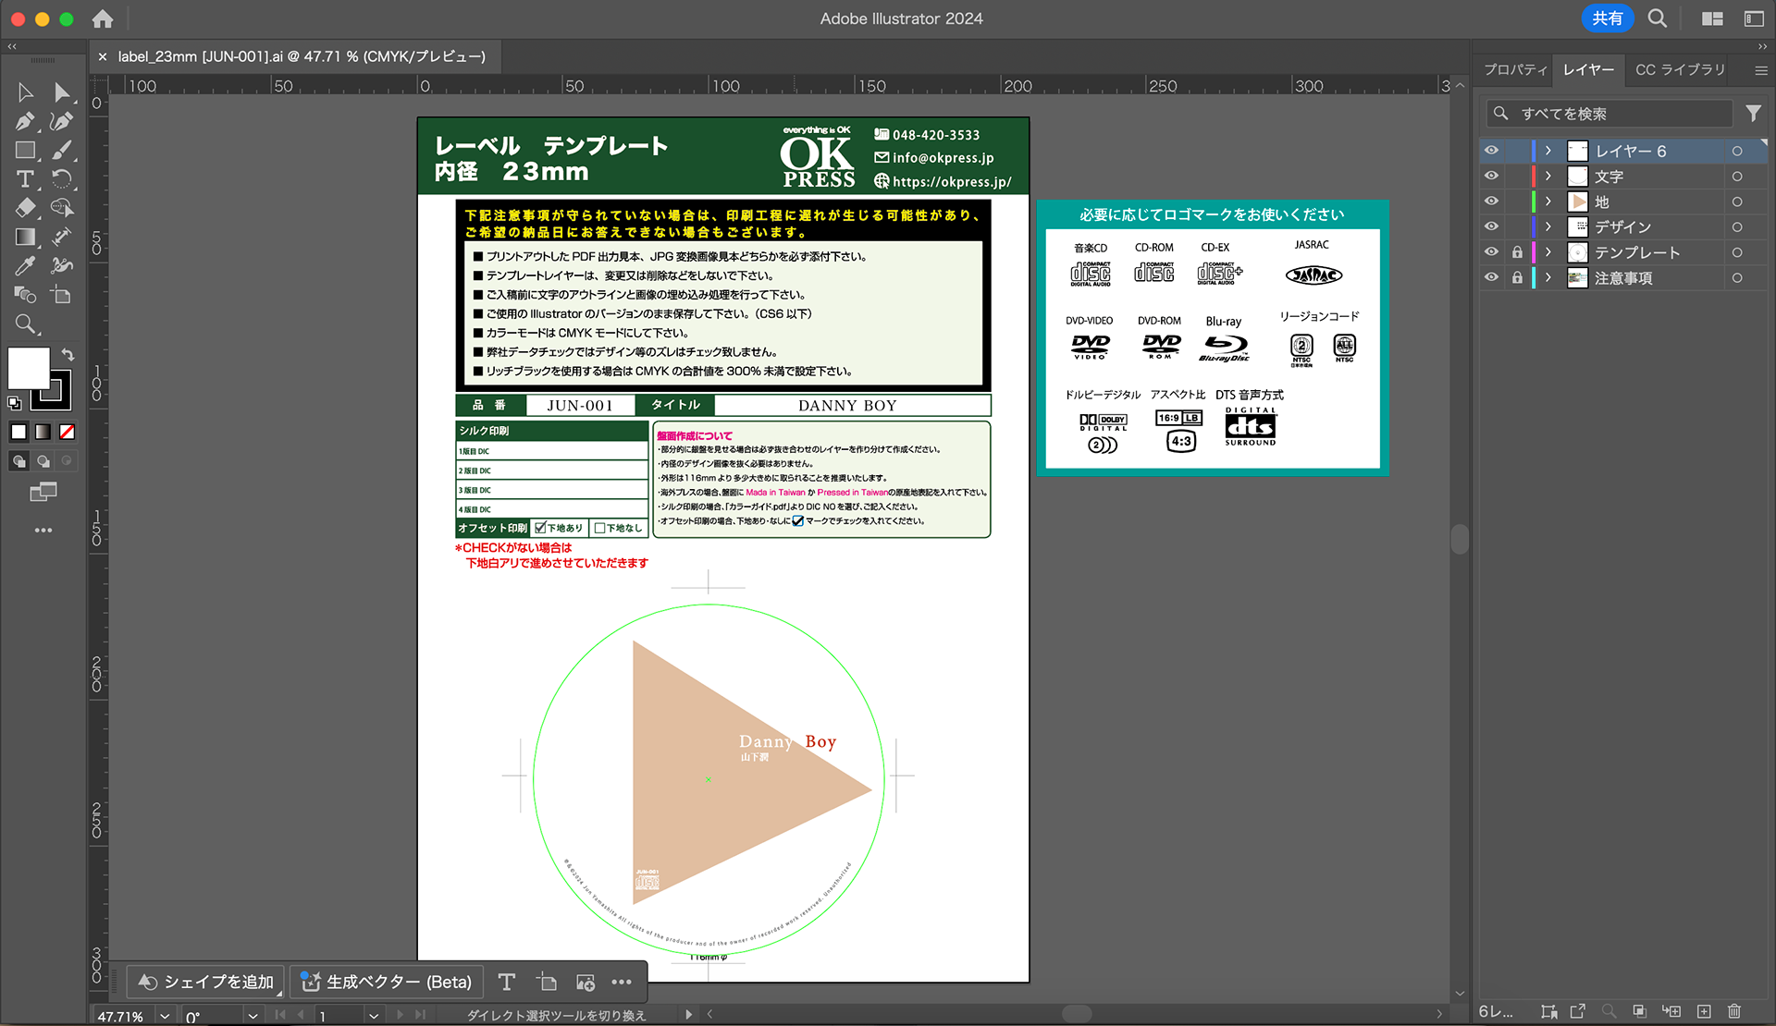Click the デザイン layer target circle
Viewport: 1776px width, 1026px height.
tap(1737, 226)
